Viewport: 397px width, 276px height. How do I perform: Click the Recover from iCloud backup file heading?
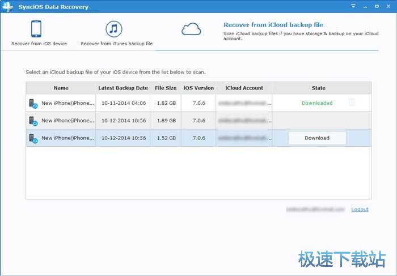point(273,25)
